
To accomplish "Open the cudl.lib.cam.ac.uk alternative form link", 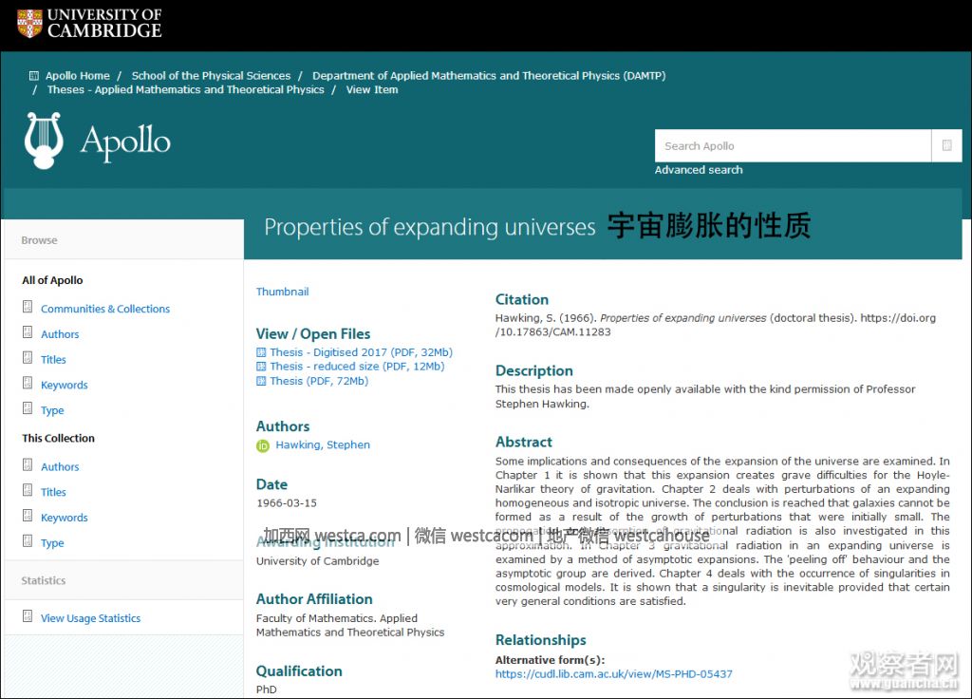I will tap(613, 674).
